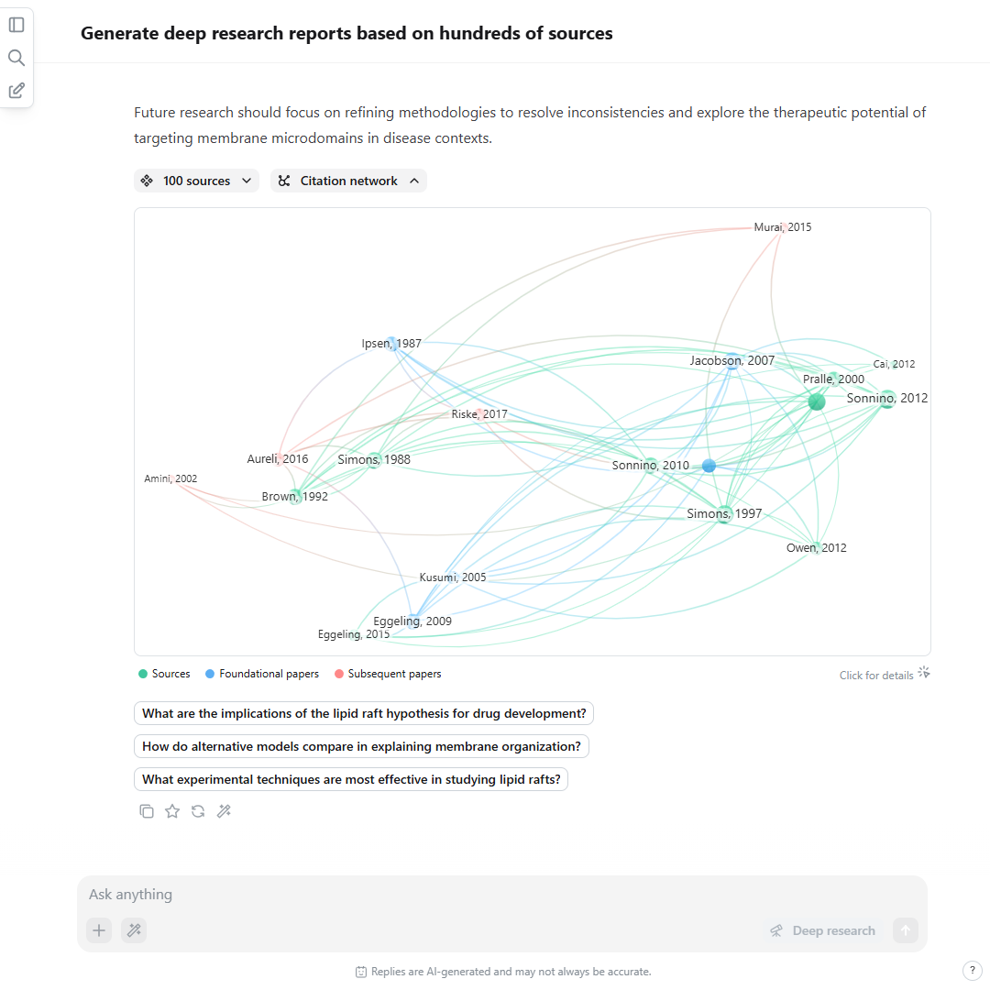
Task: Copy the response with the copy icon
Action: 147,811
